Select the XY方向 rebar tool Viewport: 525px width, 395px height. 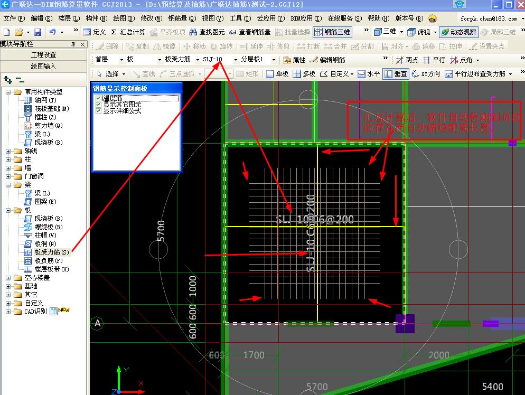point(426,74)
